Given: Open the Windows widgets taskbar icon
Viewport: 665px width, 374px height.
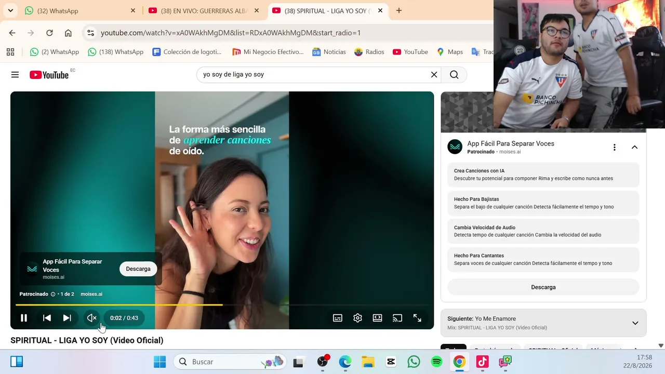Looking at the screenshot, I should click(17, 362).
